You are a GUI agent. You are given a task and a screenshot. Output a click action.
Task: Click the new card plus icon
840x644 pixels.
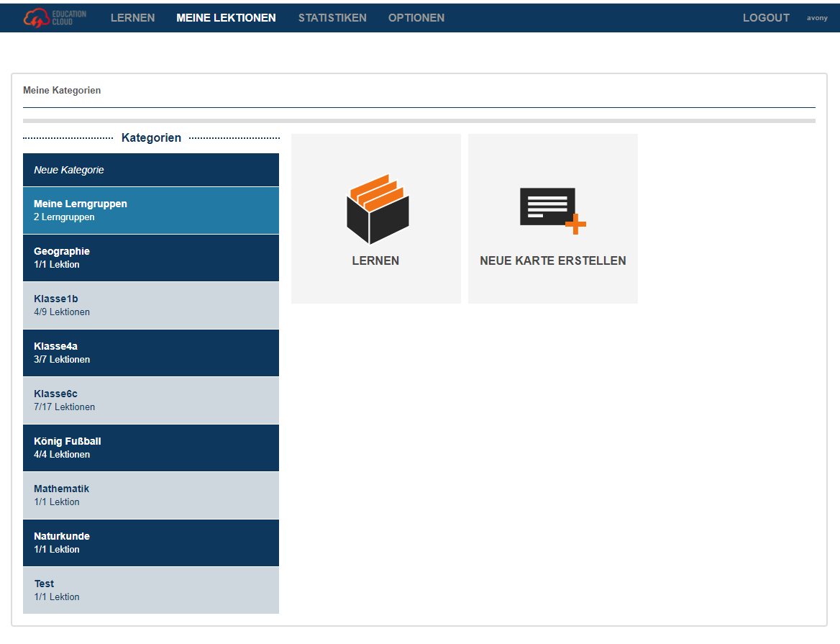552,210
